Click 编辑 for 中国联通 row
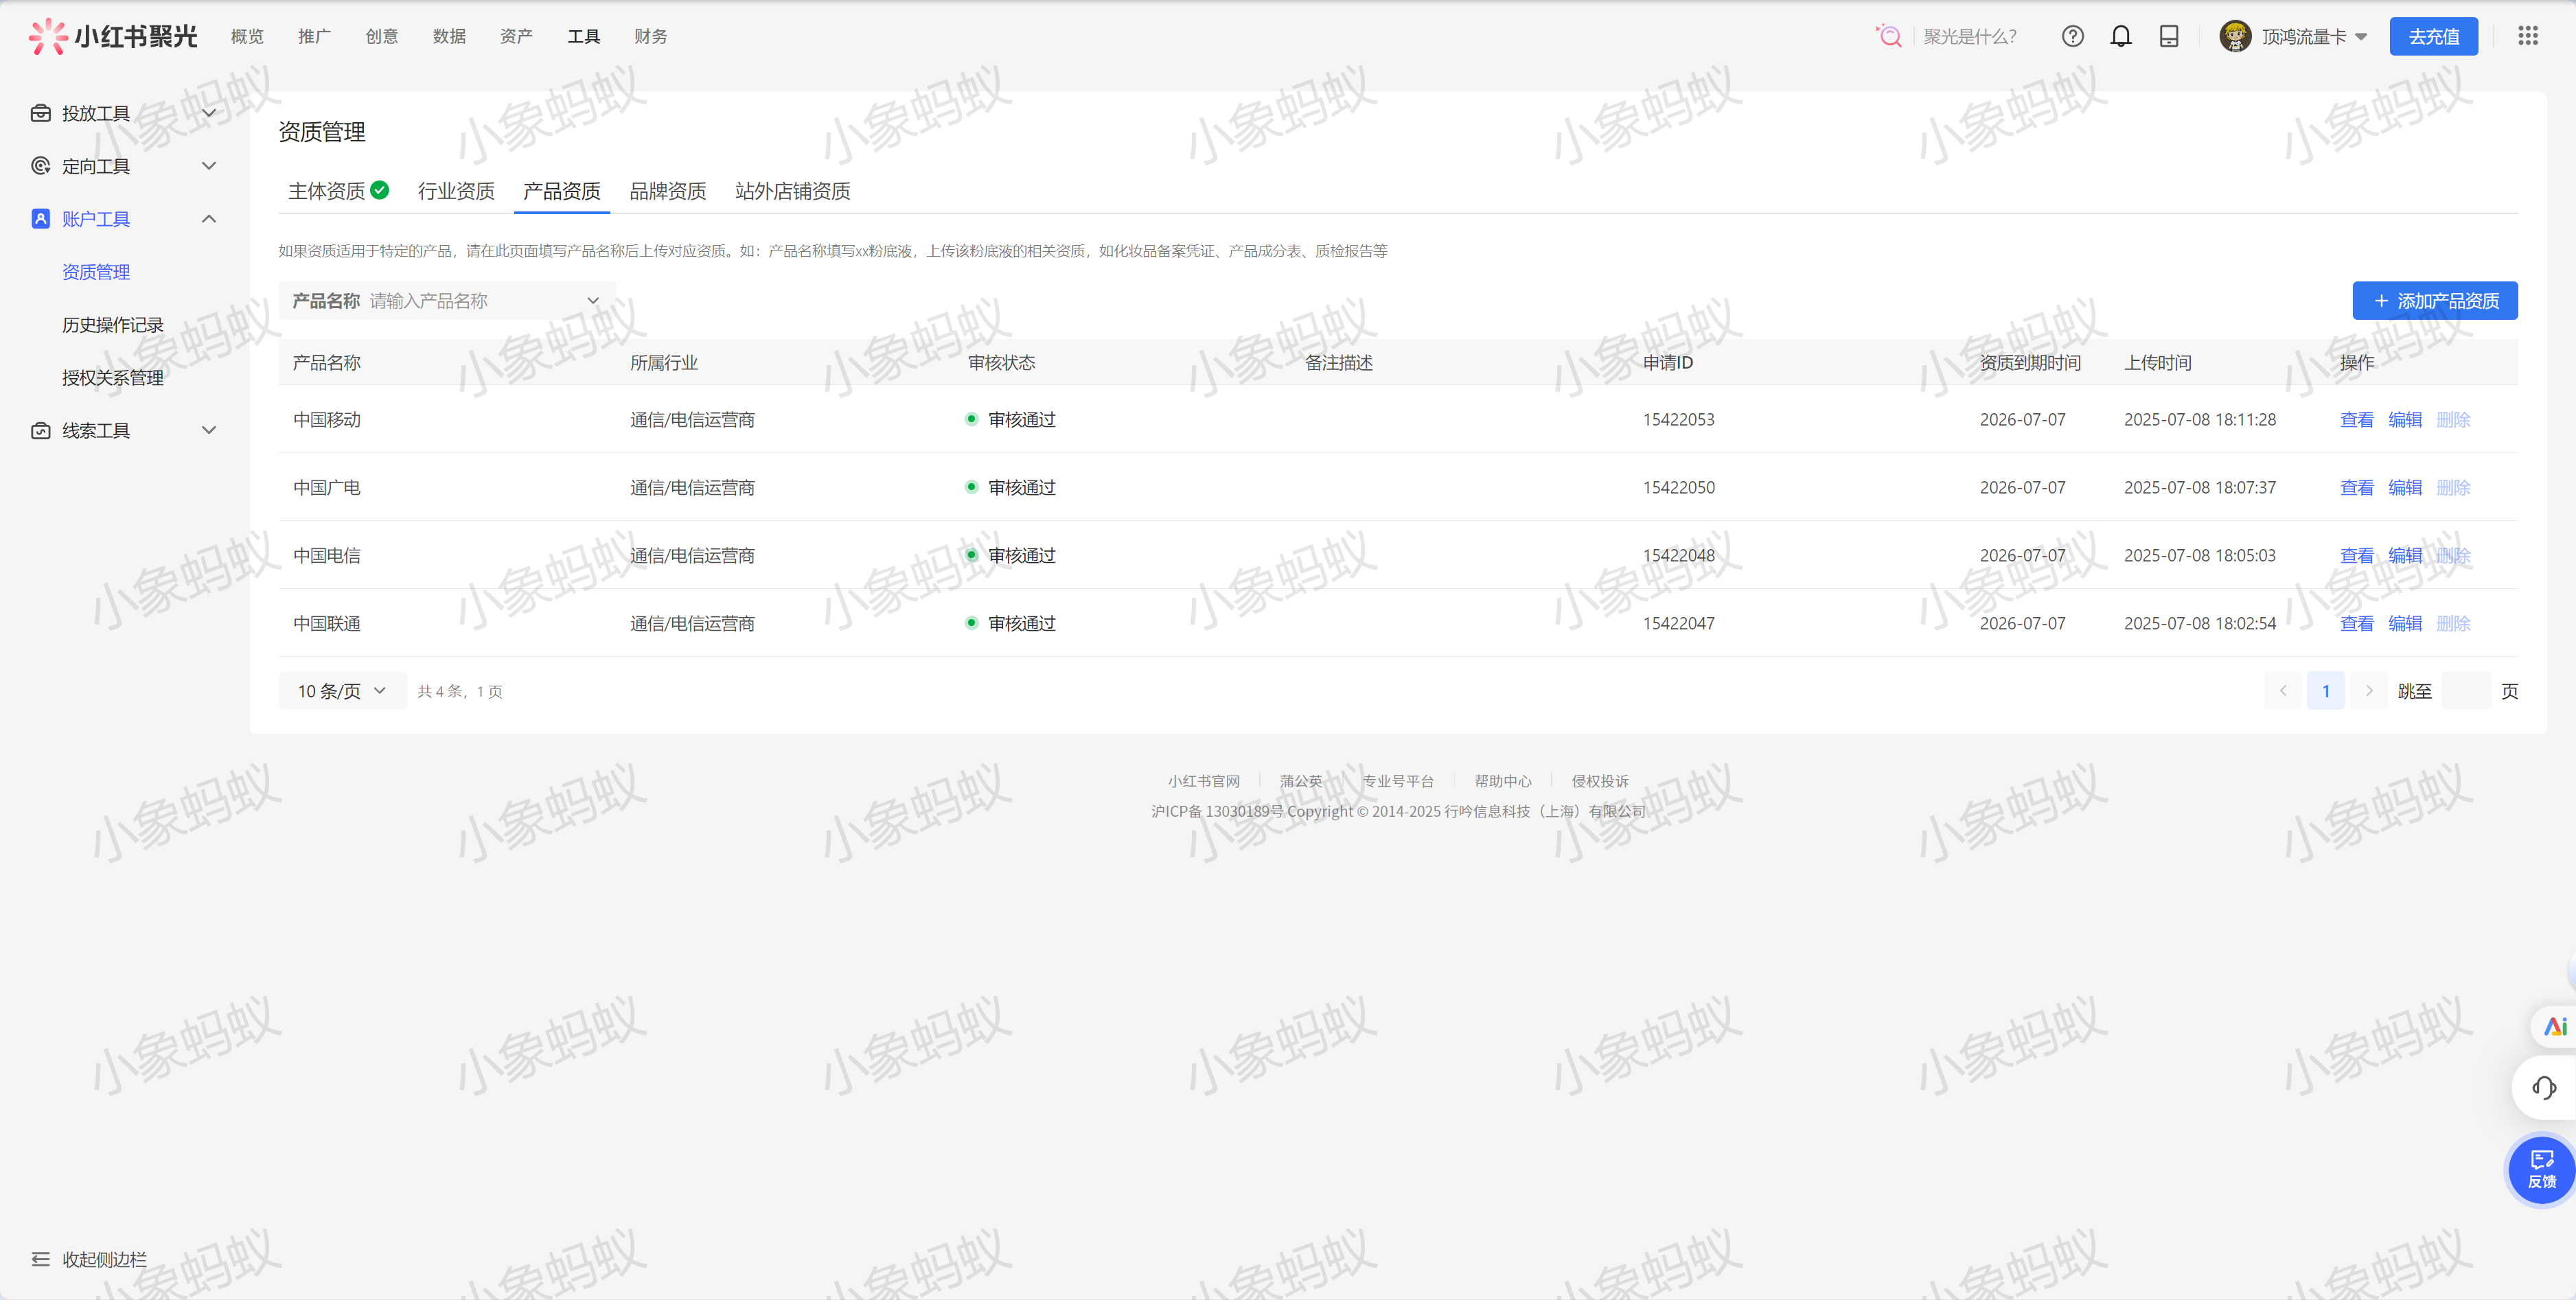 coord(2405,624)
